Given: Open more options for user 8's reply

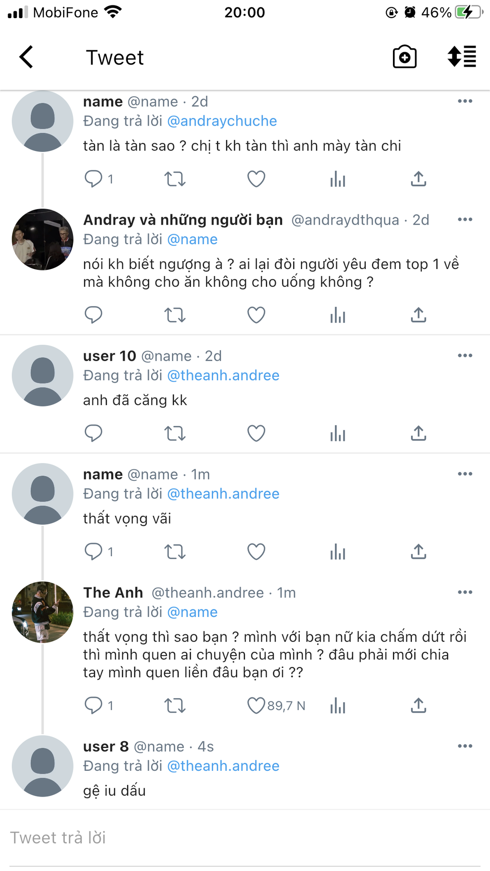Looking at the screenshot, I should (465, 746).
